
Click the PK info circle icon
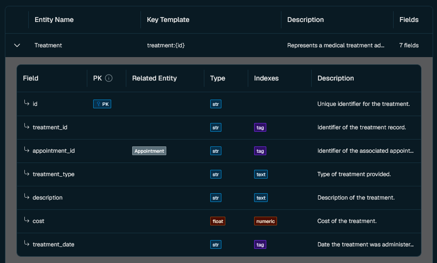(109, 78)
